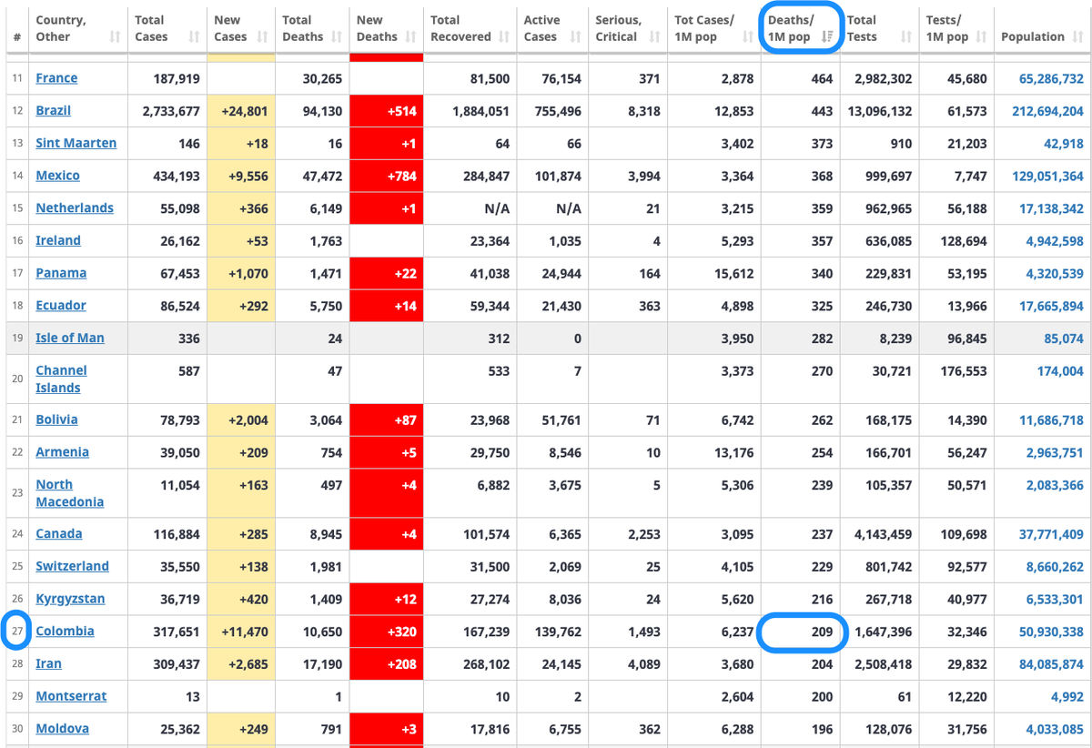Open the Isle of Man link
This screenshot has width=1092, height=748.
pyautogui.click(x=70, y=339)
